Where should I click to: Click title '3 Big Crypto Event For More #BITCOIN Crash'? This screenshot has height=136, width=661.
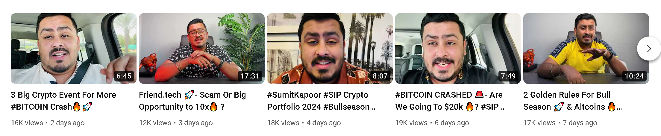[x=63, y=101]
